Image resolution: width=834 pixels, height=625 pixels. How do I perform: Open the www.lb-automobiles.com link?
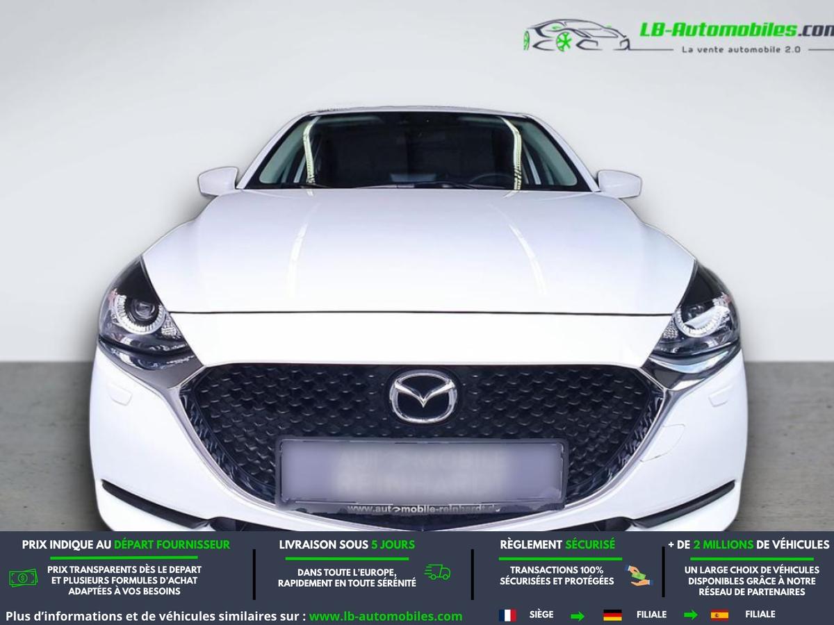pos(386,616)
